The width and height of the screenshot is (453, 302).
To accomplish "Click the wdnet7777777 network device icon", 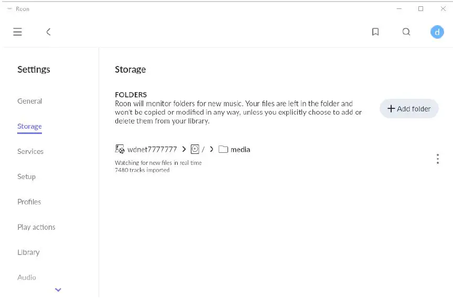I will pyautogui.click(x=120, y=149).
